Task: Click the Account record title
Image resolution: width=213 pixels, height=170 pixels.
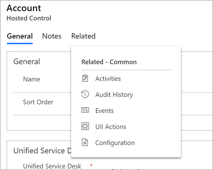Action: (24, 8)
